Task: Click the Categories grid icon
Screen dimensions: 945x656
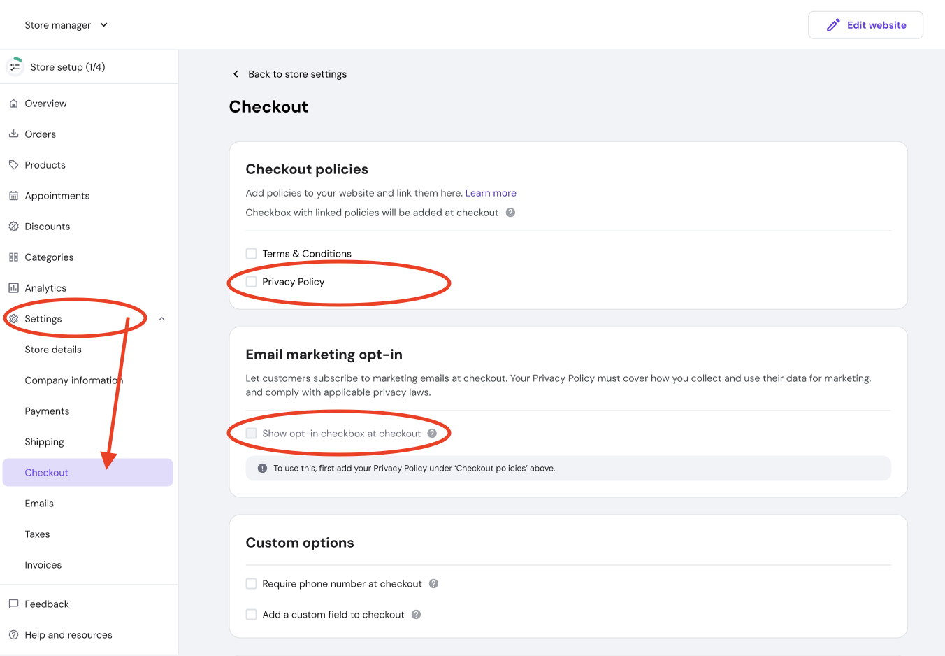Action: [x=13, y=257]
